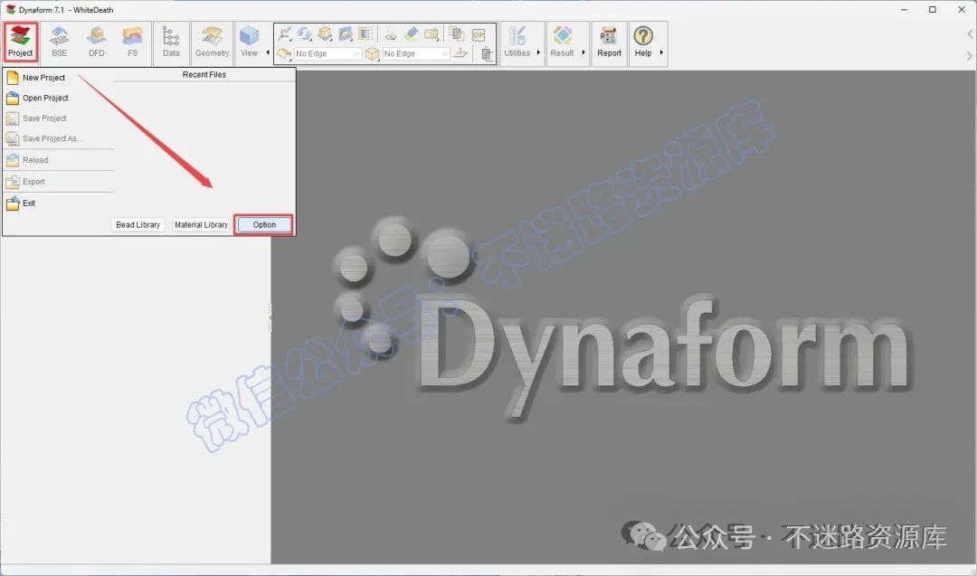Open the FS module
Viewport: 977px width, 576px height.
click(x=133, y=42)
